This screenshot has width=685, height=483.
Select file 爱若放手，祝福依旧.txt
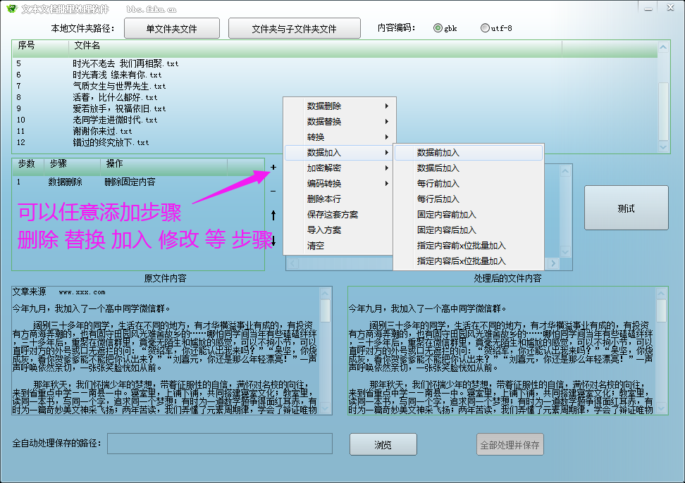pos(119,108)
